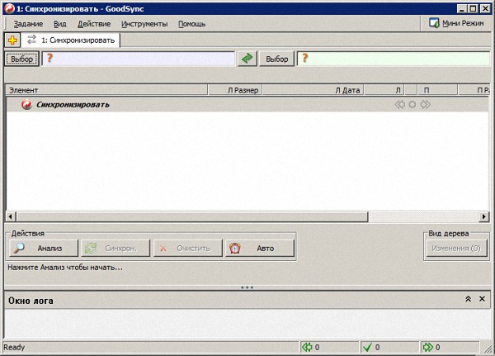Viewport: 495px width, 356px height.
Task: Click the left orange question mark icon
Action: pos(49,58)
